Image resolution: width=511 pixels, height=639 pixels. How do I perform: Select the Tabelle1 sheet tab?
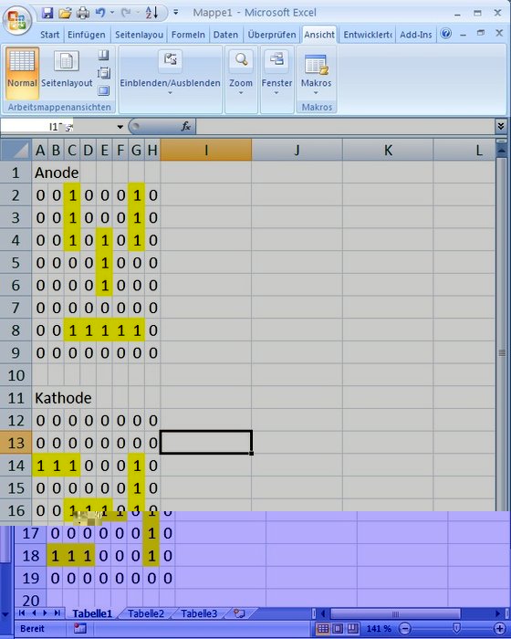pos(92,613)
